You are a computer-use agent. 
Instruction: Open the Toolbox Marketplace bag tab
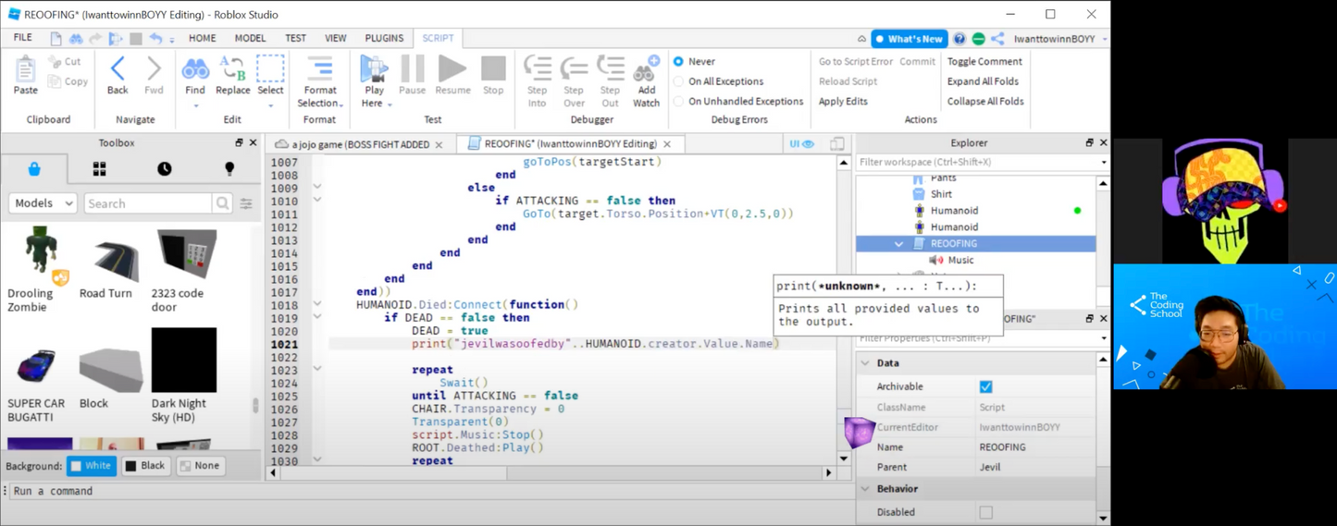pyautogui.click(x=34, y=169)
